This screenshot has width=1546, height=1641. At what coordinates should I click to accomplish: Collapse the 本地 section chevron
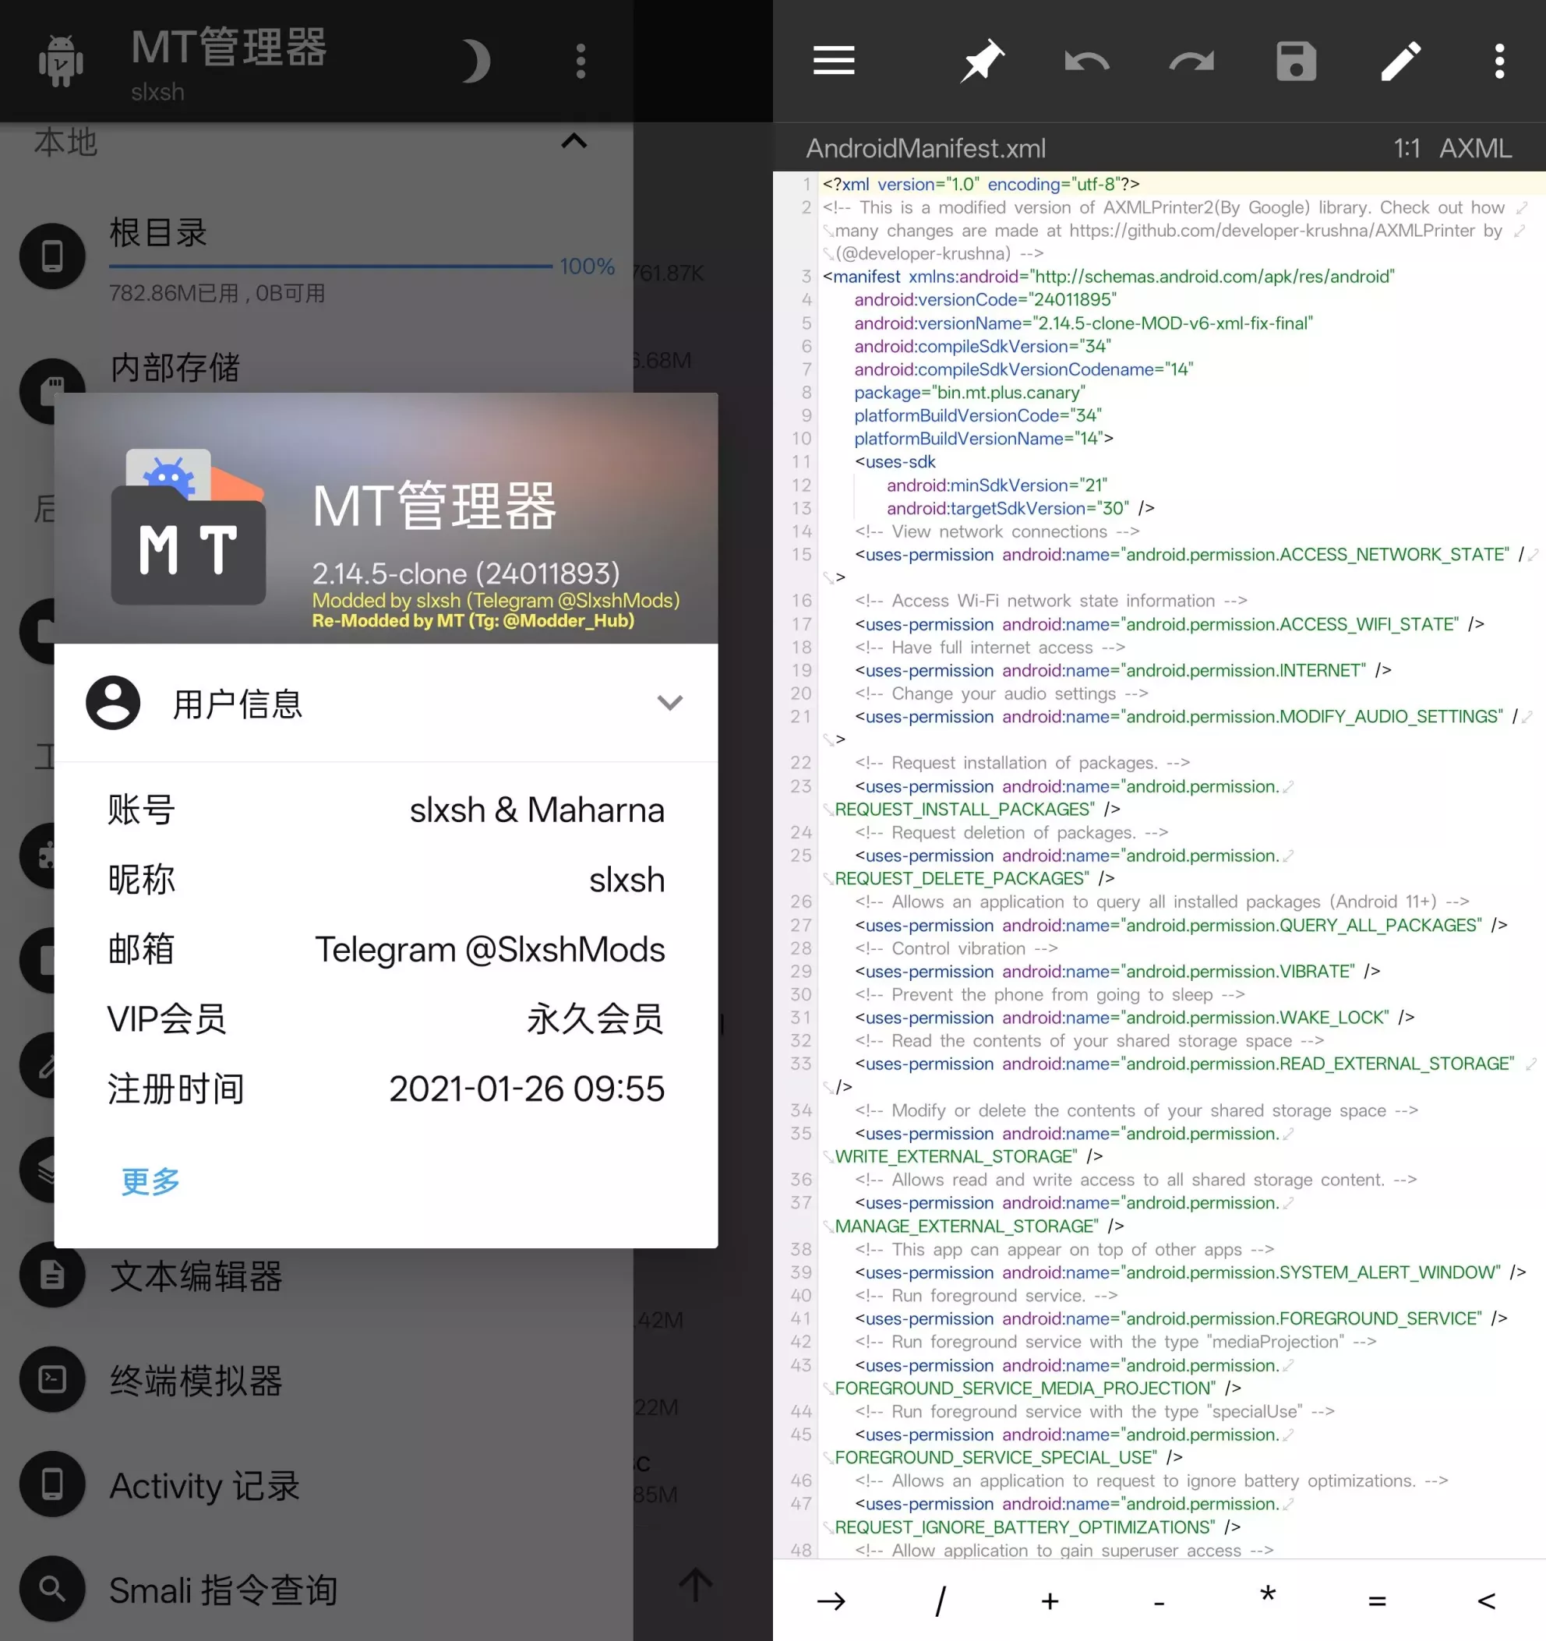click(x=574, y=141)
